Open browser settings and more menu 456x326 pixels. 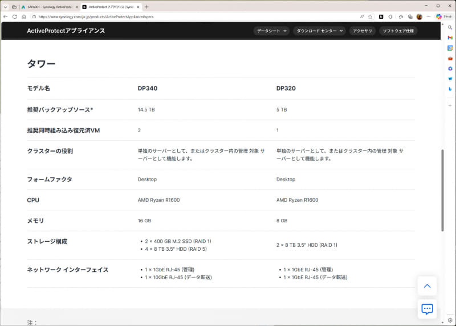point(429,17)
